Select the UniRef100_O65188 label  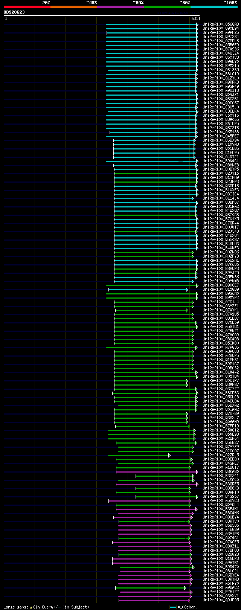point(221,132)
